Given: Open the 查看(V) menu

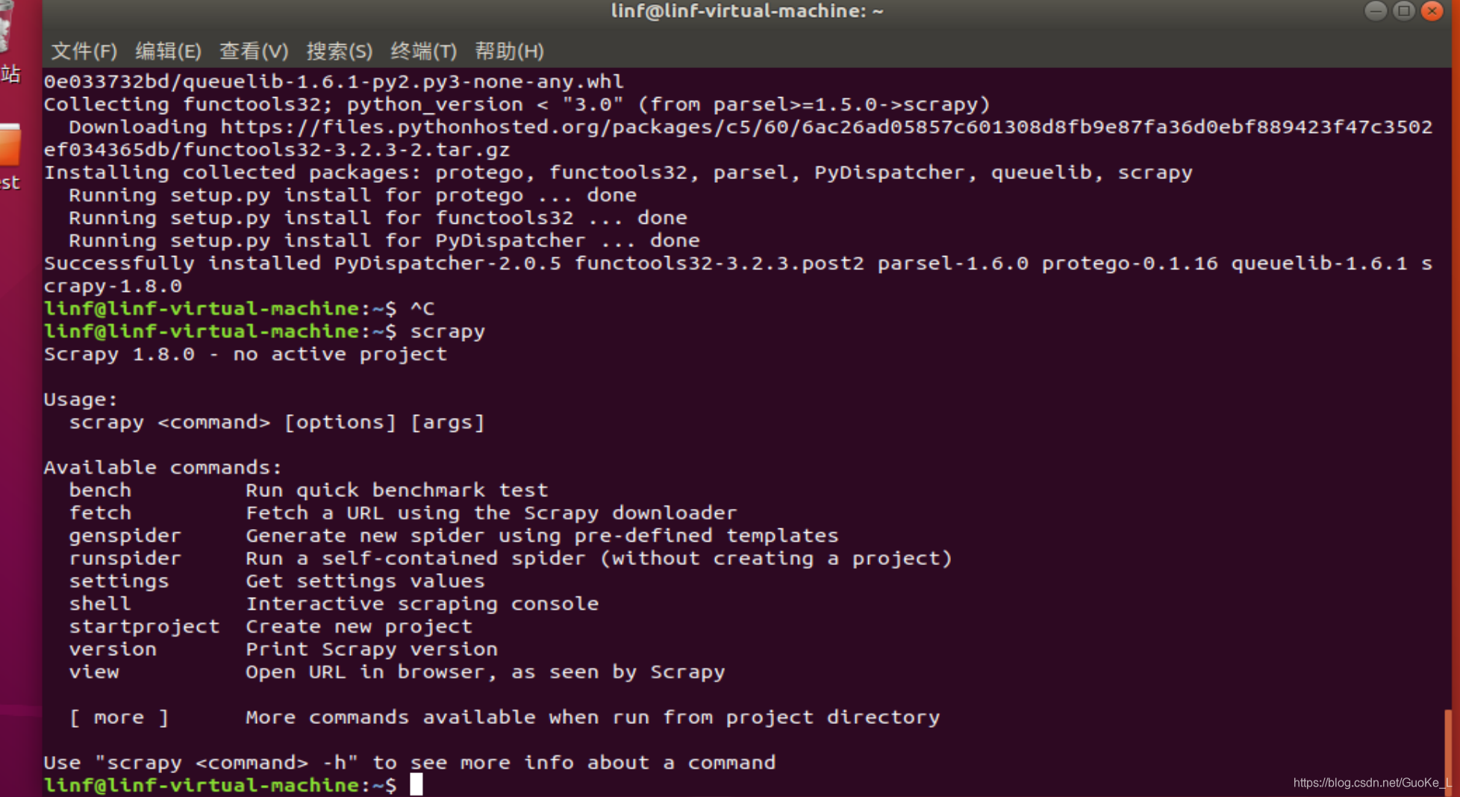Looking at the screenshot, I should 254,51.
